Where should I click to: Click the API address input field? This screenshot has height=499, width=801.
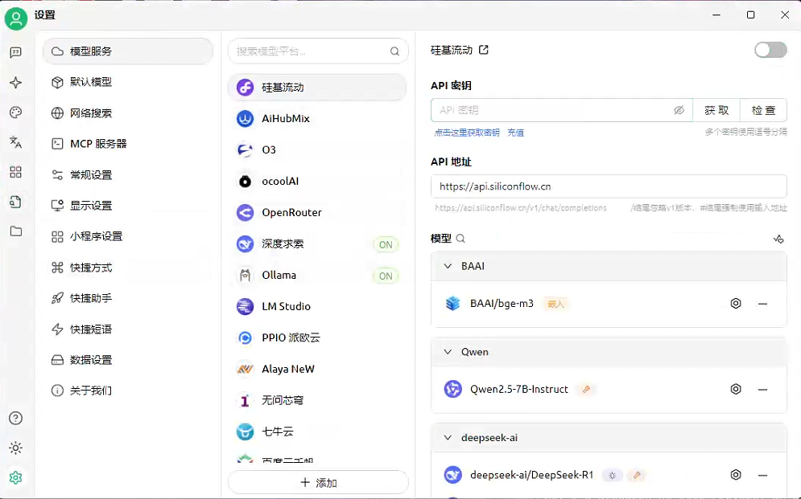[x=609, y=186]
